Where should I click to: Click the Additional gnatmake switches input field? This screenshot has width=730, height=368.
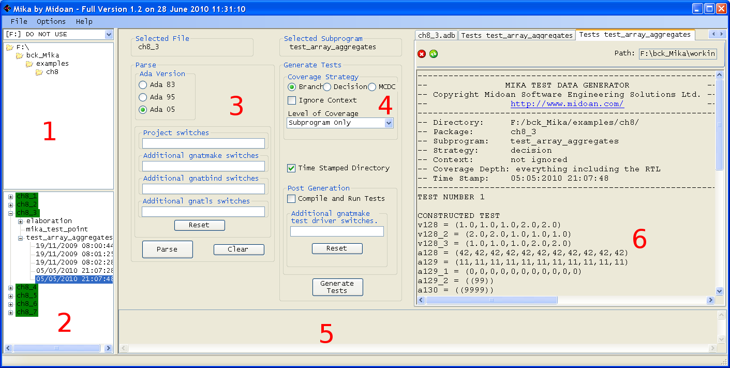[x=203, y=166]
